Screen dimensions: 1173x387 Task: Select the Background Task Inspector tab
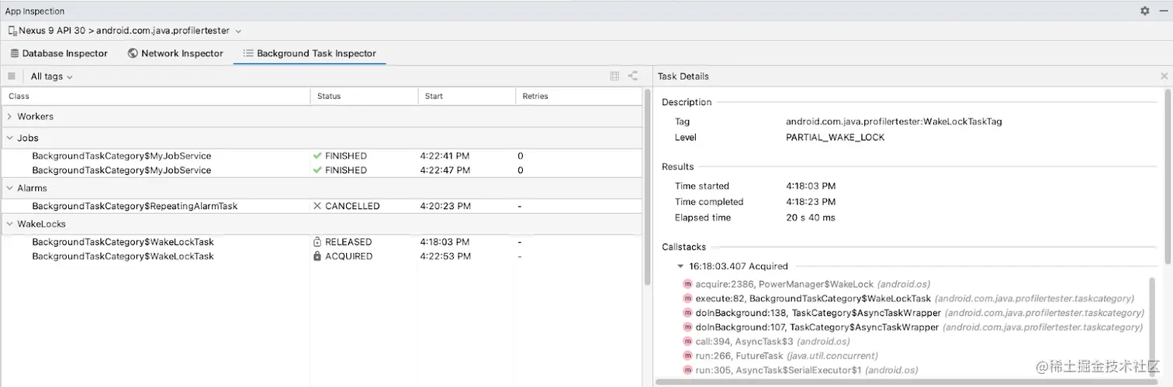(310, 53)
